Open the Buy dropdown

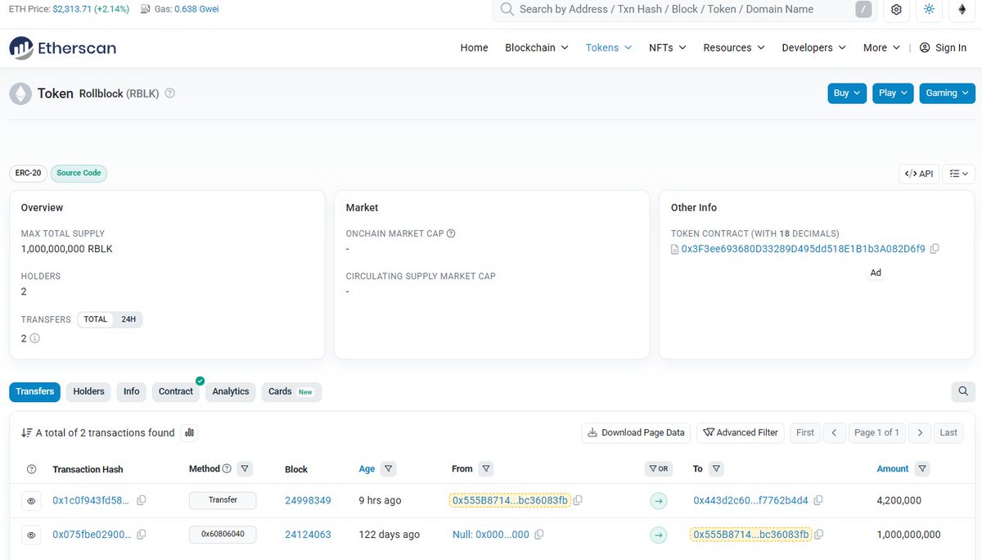pyautogui.click(x=847, y=93)
